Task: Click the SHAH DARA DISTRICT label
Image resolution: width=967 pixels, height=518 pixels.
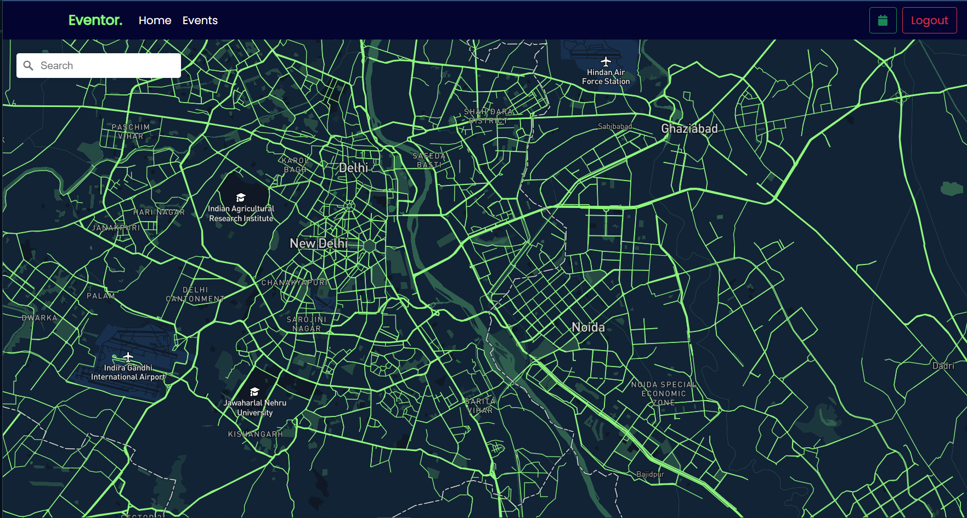Action: click(488, 116)
